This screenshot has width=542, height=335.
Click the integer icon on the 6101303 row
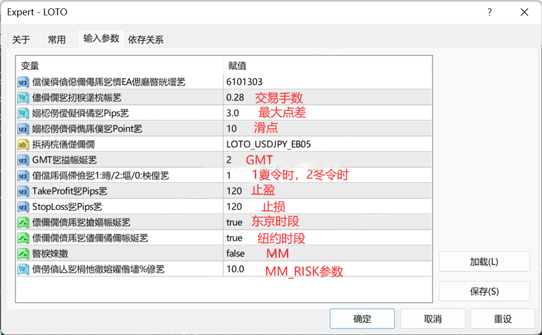point(23,82)
